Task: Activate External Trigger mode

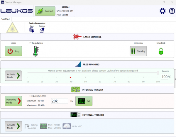Action: [x=13, y=126]
